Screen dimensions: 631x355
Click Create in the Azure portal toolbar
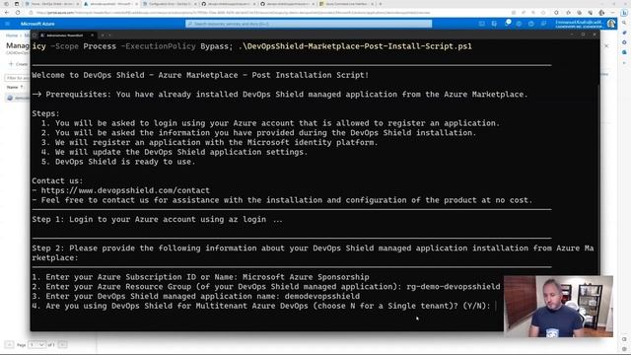click(x=19, y=64)
